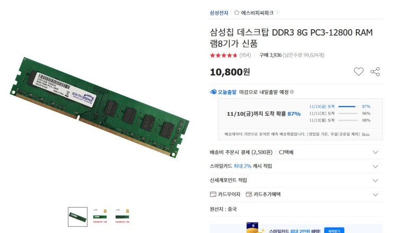Open the share icon options

point(375,72)
